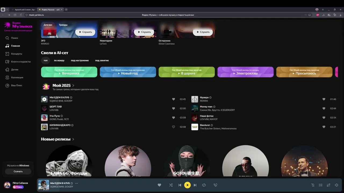Click the music.yandex.ru address field

pos(36,15)
